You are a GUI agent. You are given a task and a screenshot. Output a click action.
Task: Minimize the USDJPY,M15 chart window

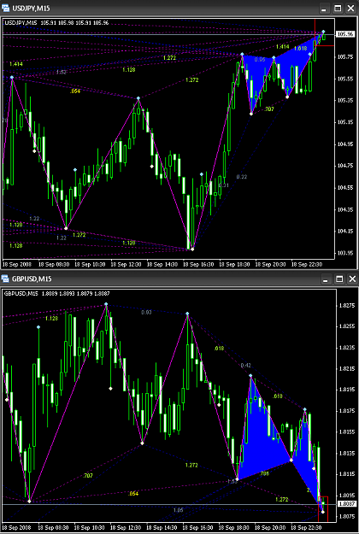325,9
